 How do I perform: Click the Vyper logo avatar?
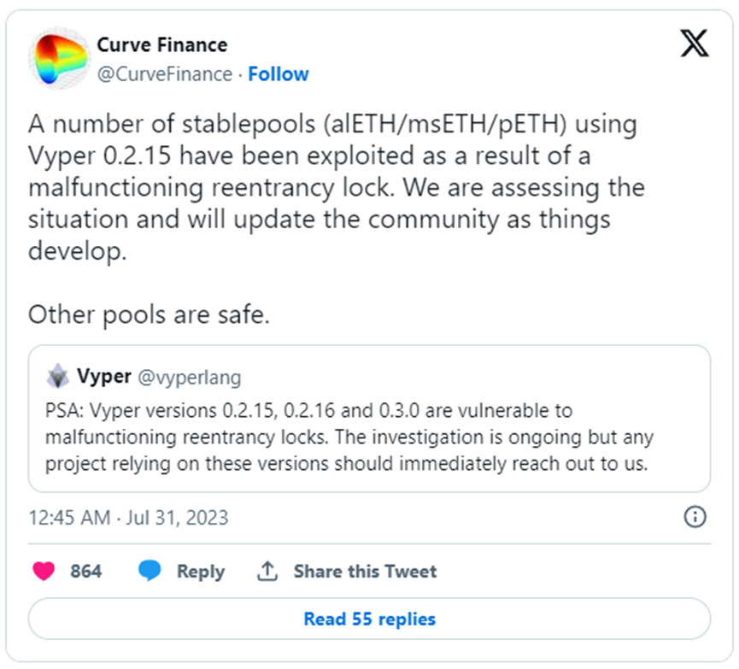click(58, 376)
